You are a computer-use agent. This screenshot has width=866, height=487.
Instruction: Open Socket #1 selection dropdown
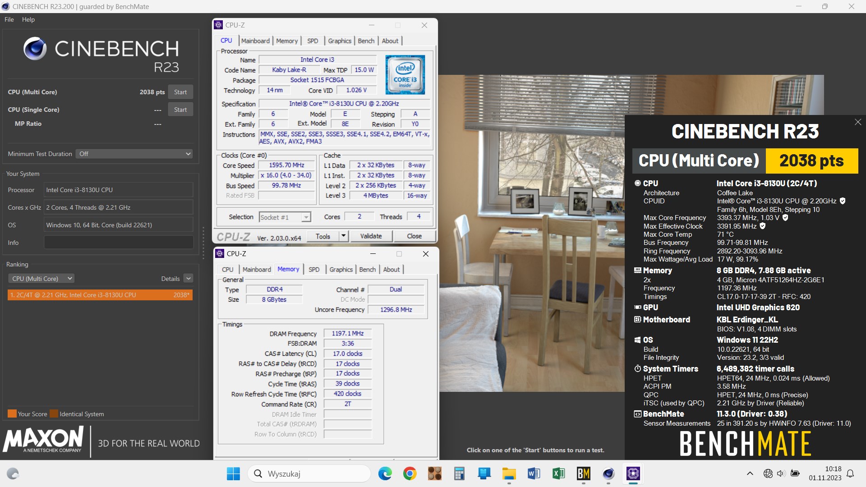tap(285, 217)
